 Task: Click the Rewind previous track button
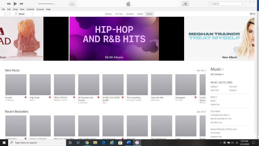9,4
